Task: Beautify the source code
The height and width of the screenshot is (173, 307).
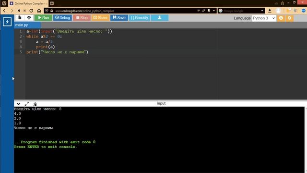Action: tap(140, 18)
